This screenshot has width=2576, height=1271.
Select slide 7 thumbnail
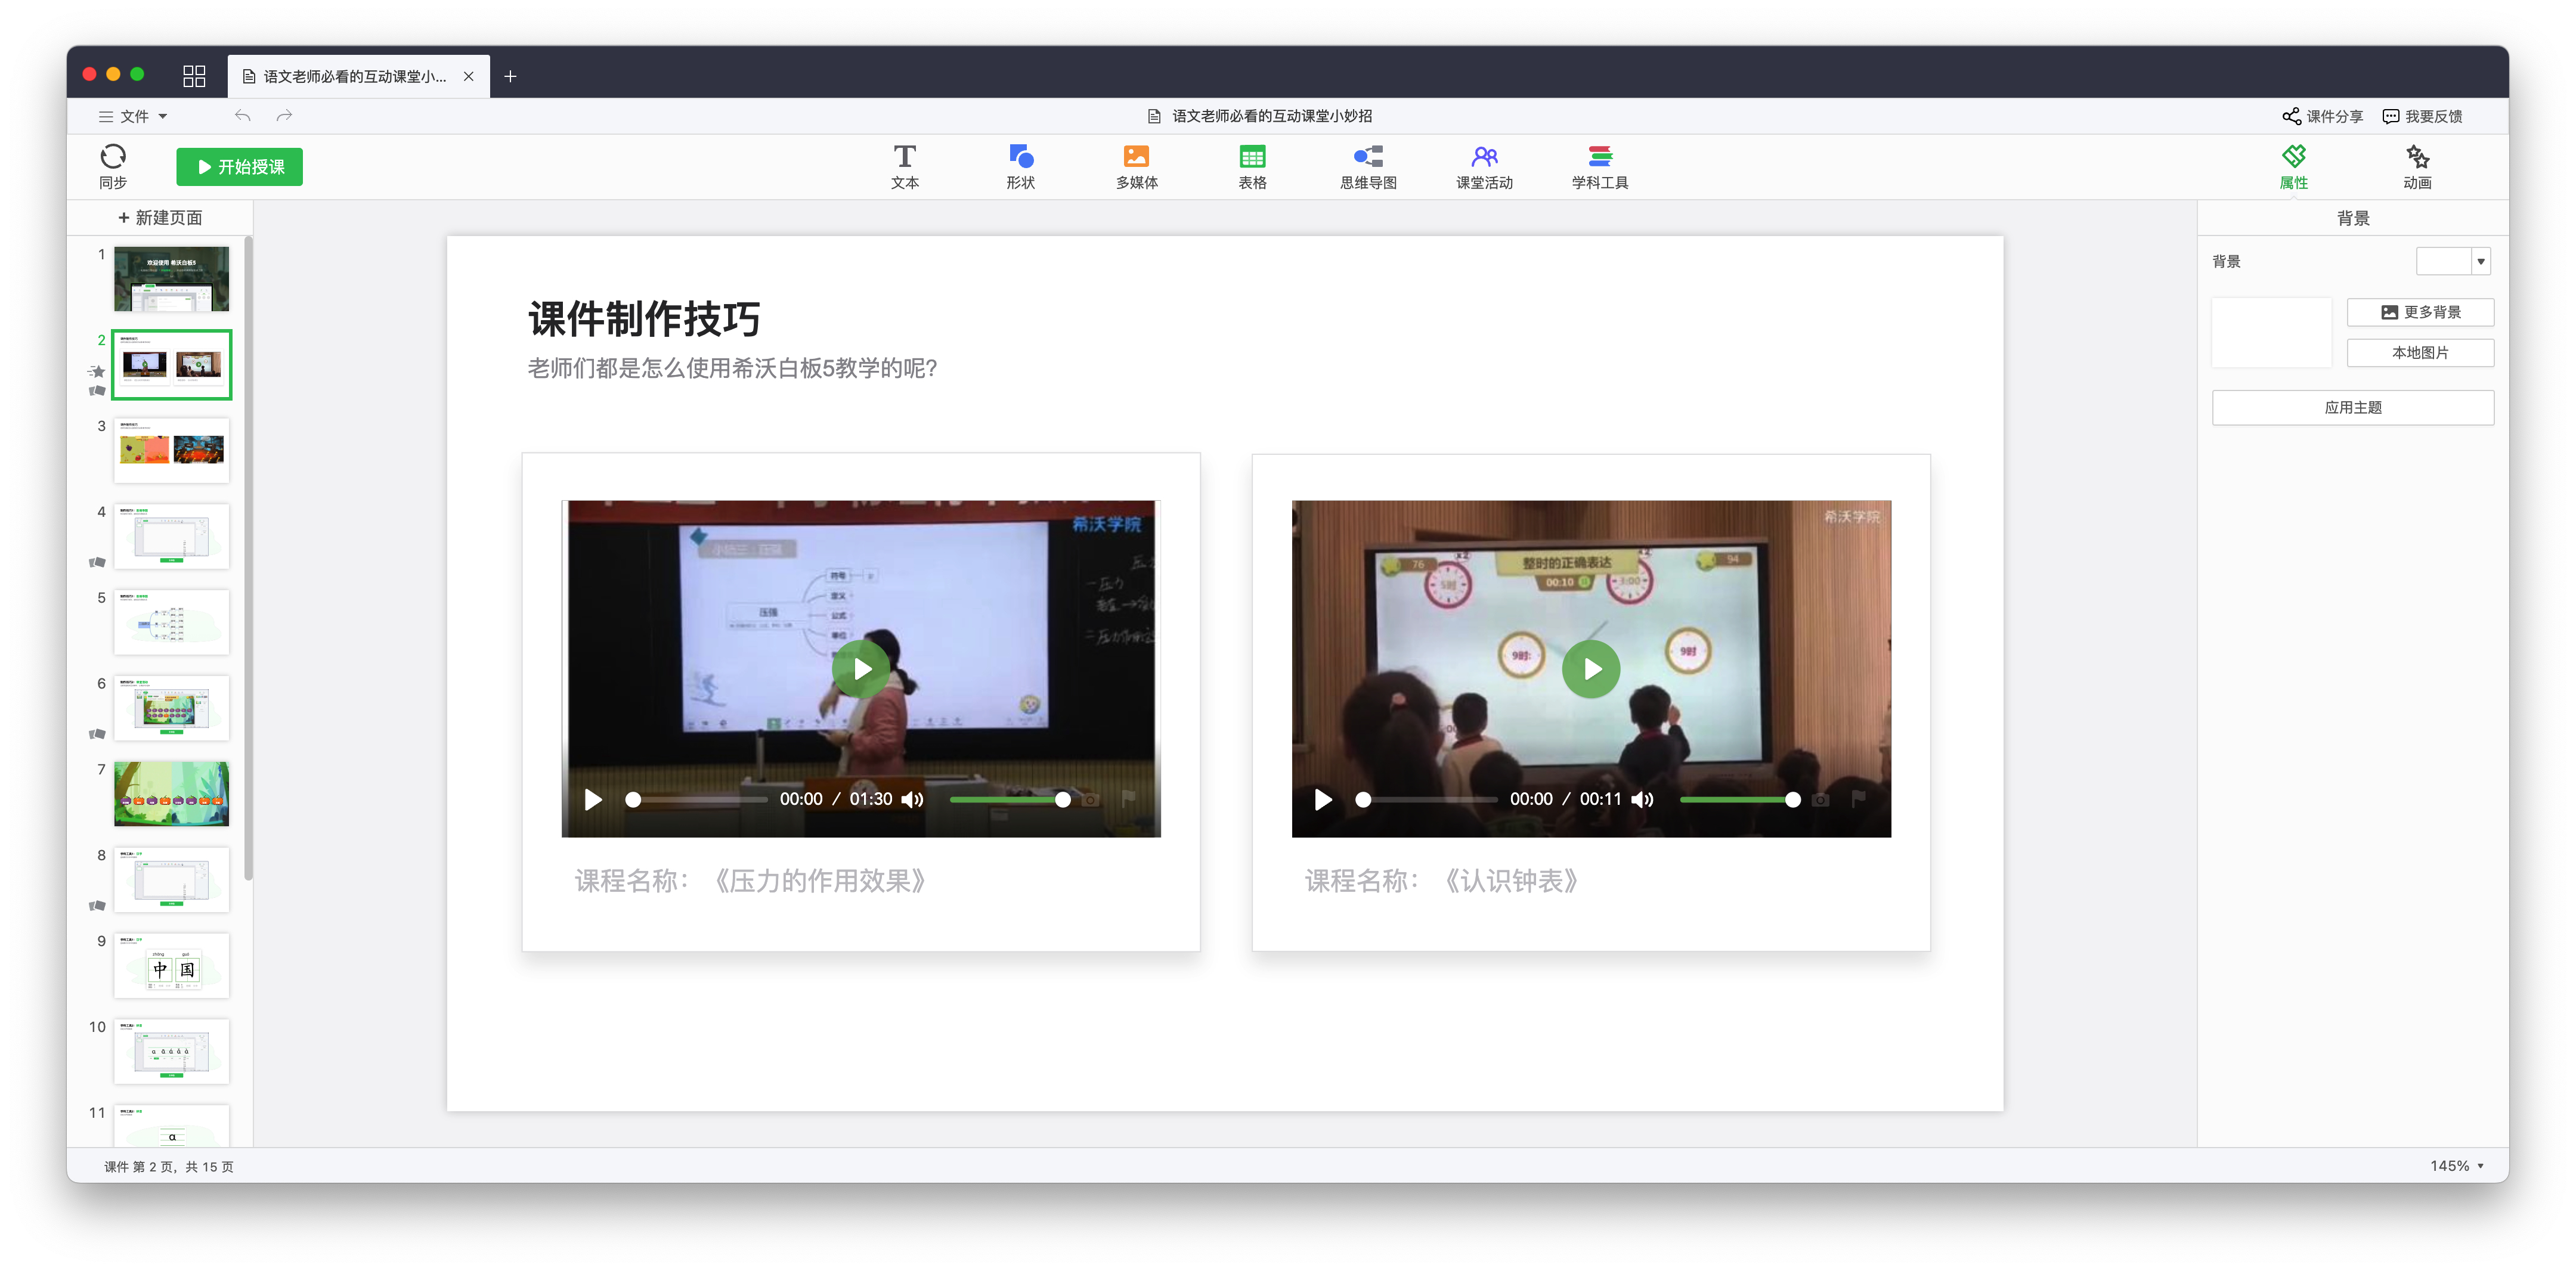171,794
